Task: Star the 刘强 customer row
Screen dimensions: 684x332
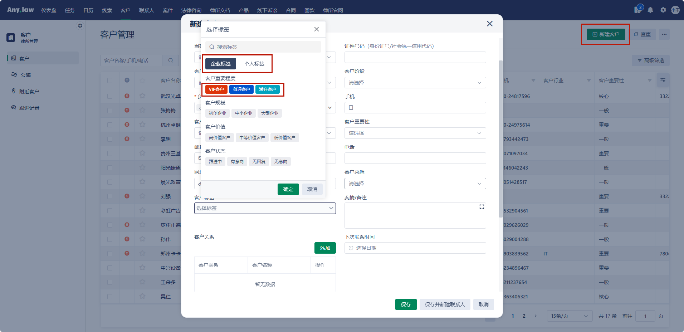Action: [x=142, y=196]
